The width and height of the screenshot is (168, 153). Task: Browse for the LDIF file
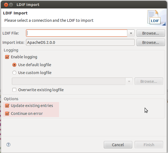coord(151,33)
